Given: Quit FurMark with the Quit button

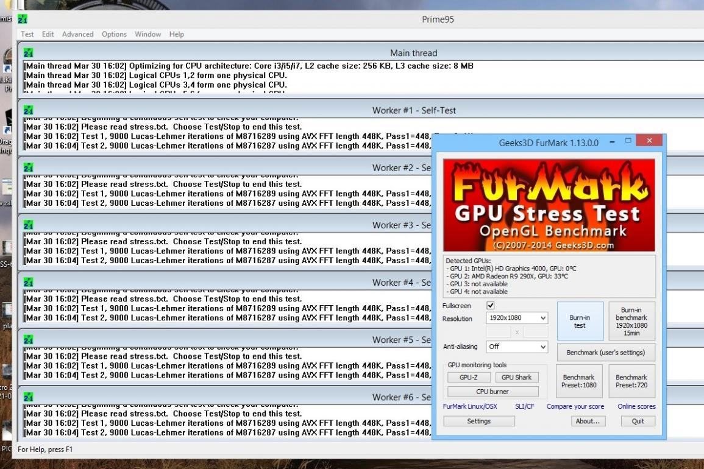Looking at the screenshot, I should tap(638, 421).
